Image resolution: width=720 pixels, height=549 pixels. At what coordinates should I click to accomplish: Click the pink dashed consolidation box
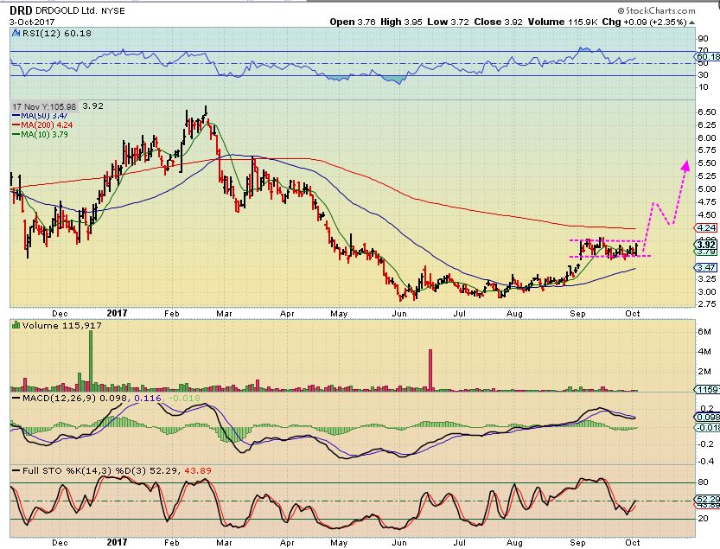605,248
